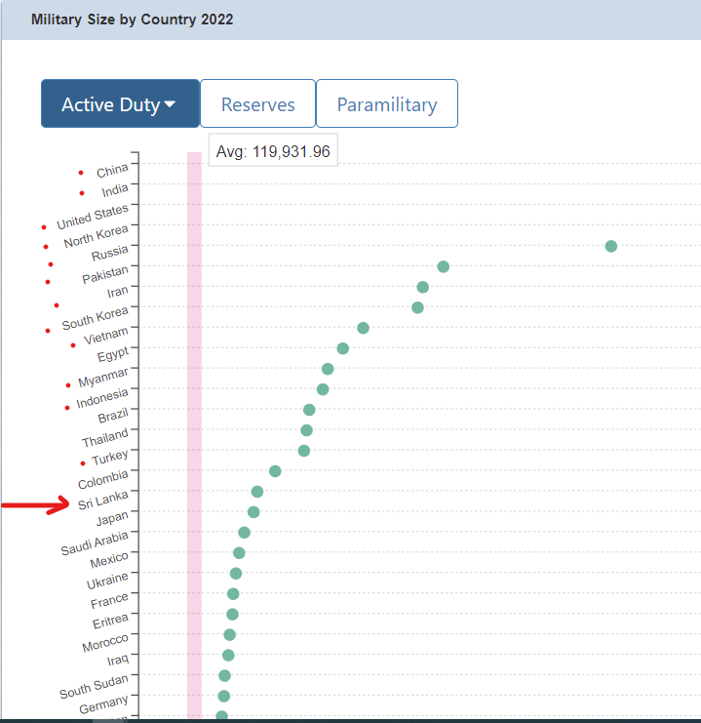Click the Ukraine data point dot
Screen dimensions: 701x723
(x=236, y=574)
